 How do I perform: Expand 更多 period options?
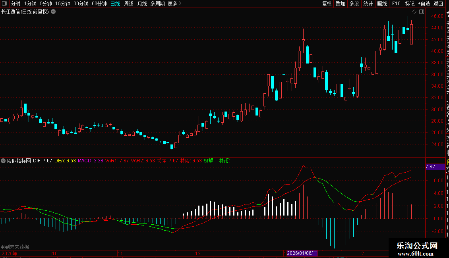coord(175,4)
